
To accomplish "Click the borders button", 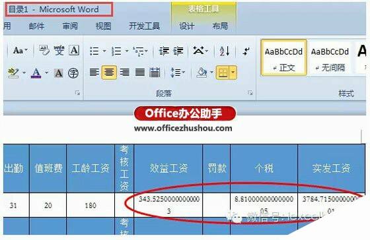I will 223,73.
